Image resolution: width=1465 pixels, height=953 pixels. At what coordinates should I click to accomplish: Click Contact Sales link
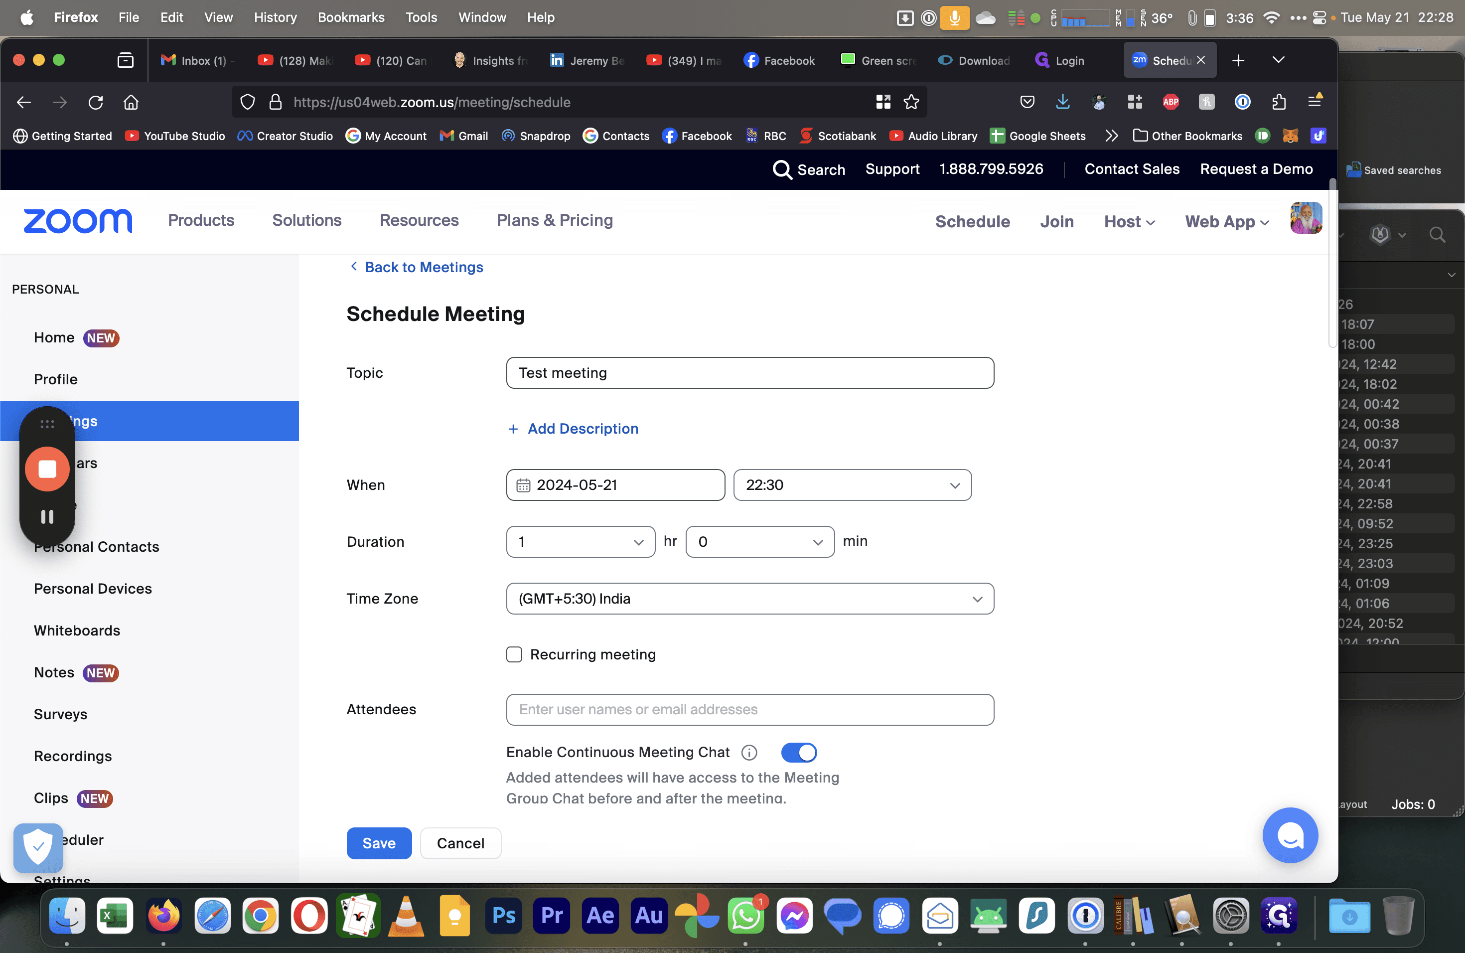[1131, 169]
